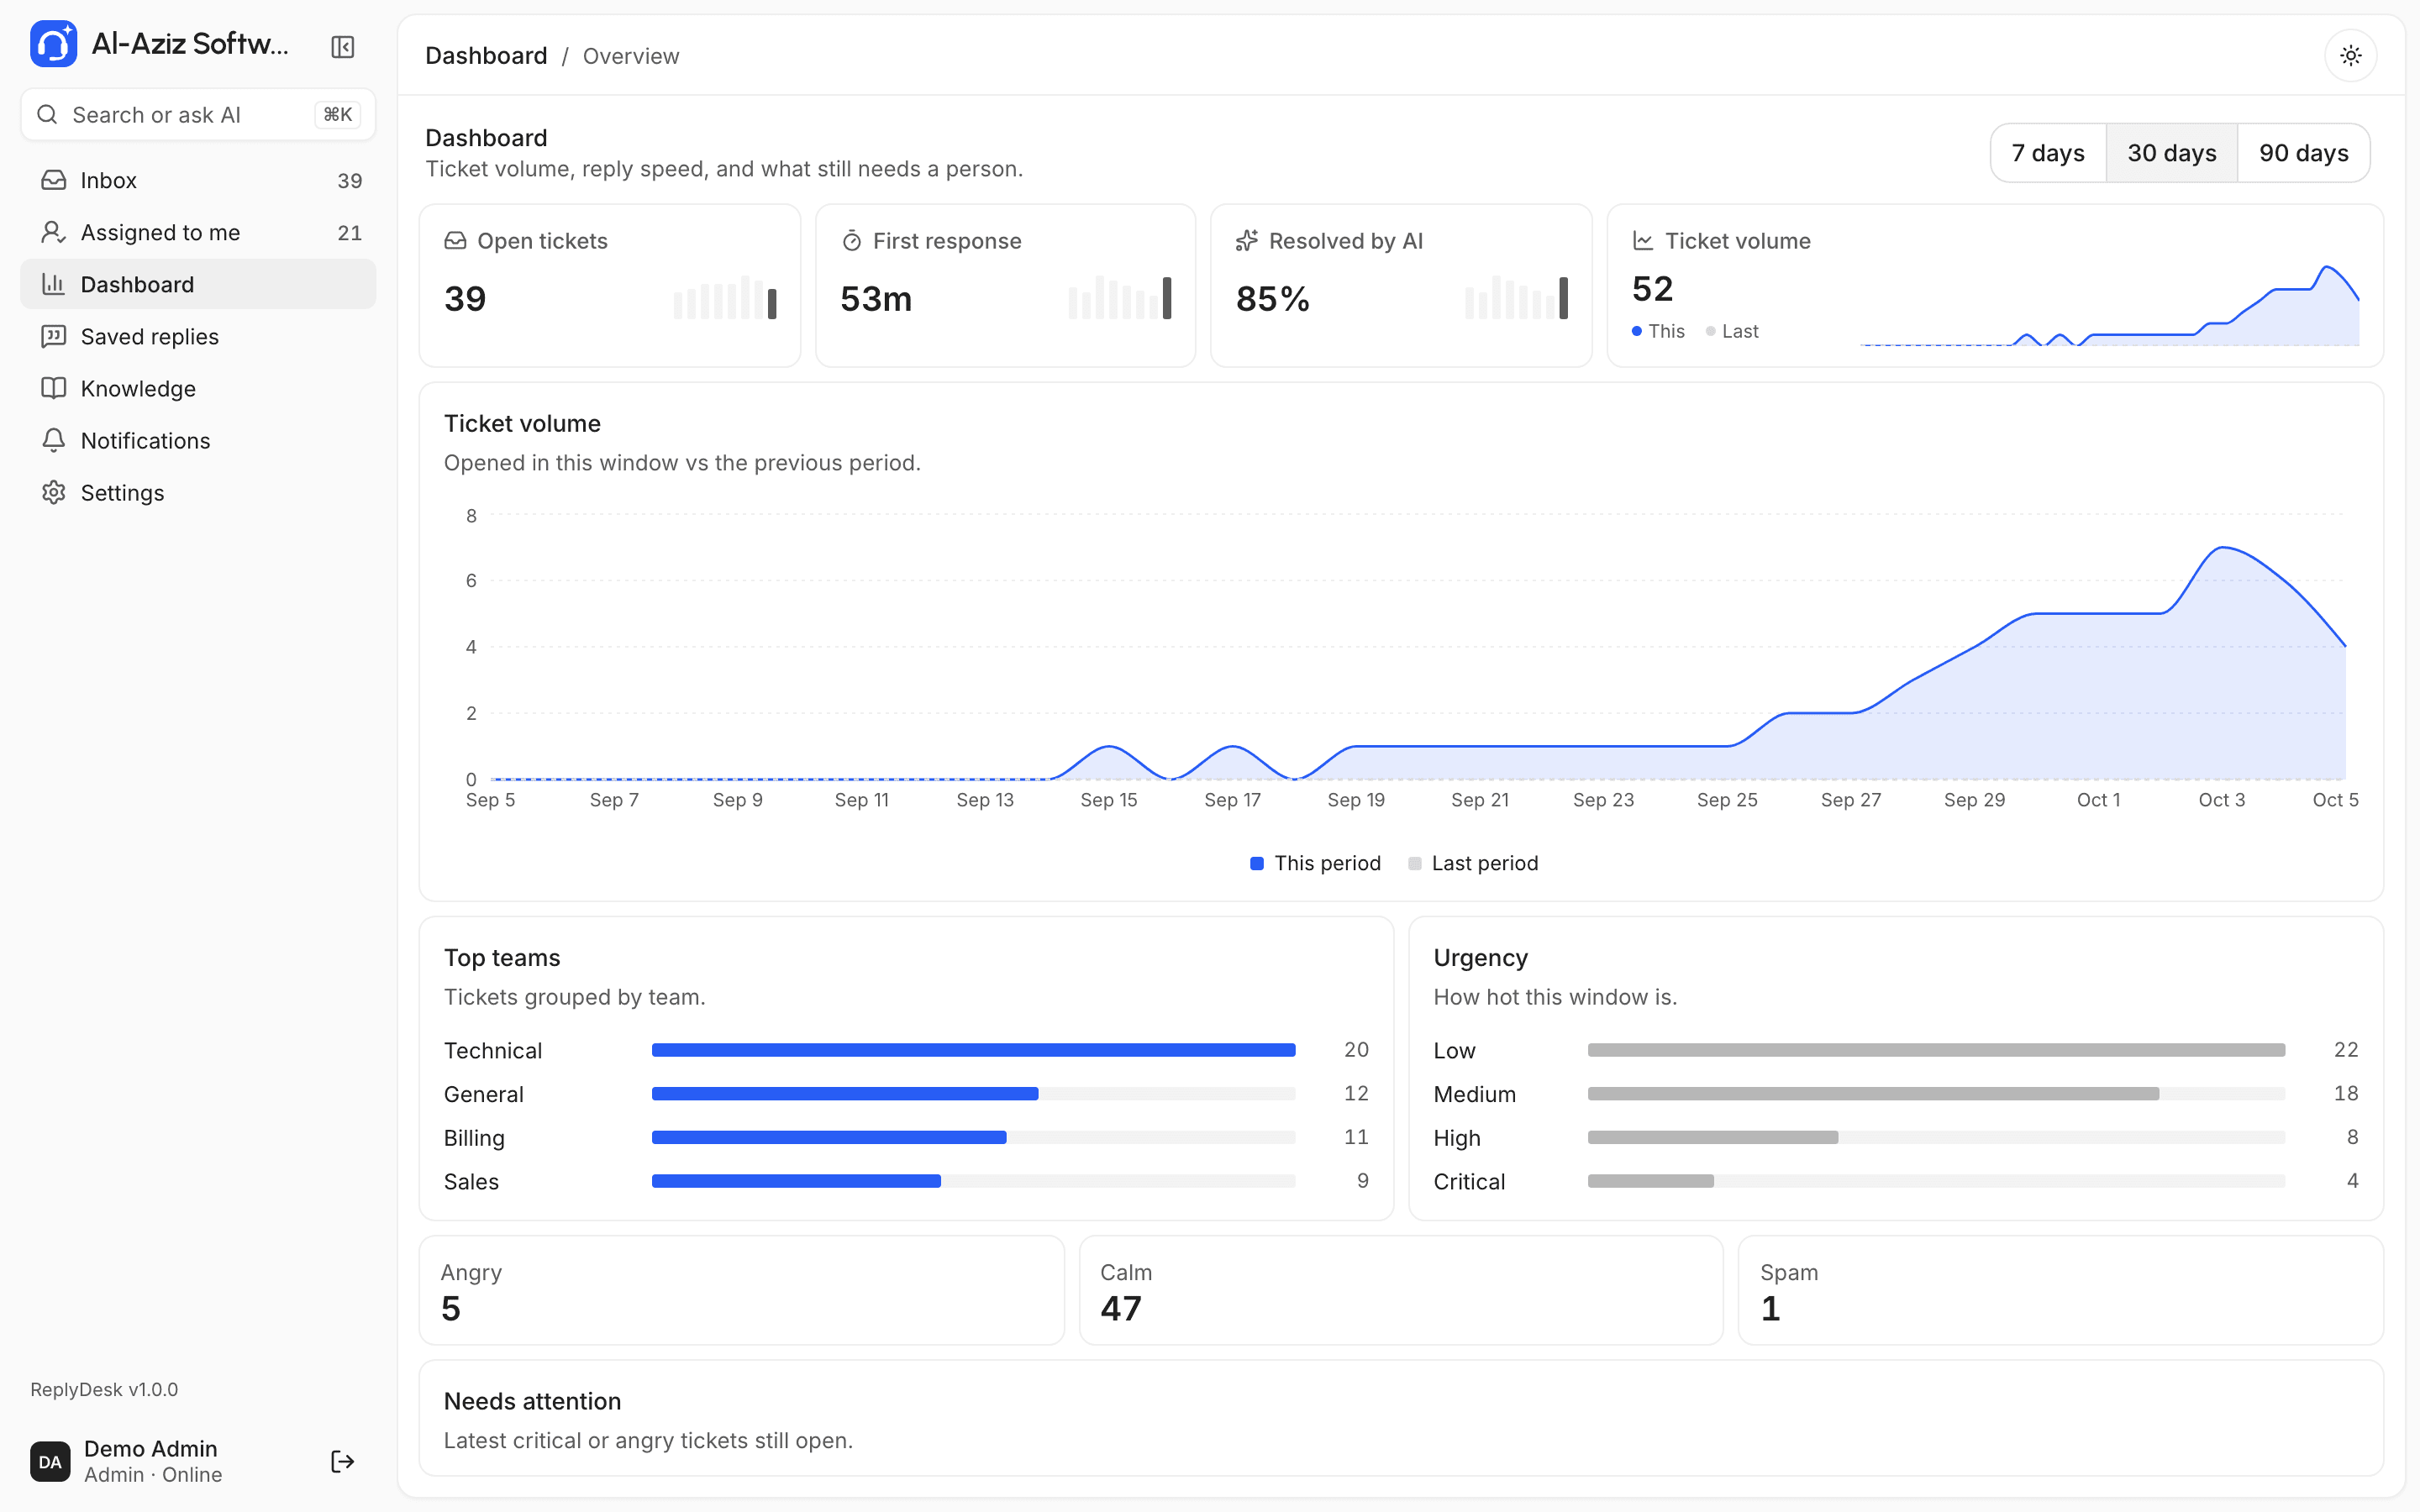Click the Critical urgency bar
The height and width of the screenshot is (1512, 2420).
[x=1936, y=1181]
